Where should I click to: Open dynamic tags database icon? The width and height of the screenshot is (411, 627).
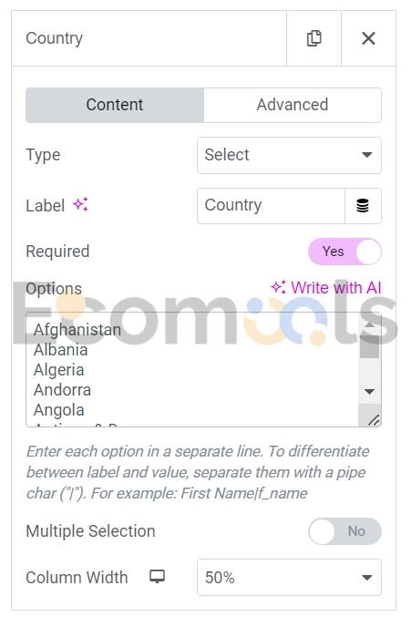coord(363,206)
